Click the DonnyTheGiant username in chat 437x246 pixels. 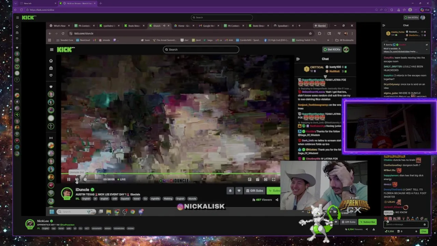tap(392, 189)
